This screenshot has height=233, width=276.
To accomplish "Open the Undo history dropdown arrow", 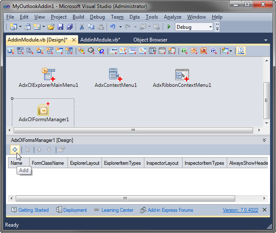I will [121, 27].
